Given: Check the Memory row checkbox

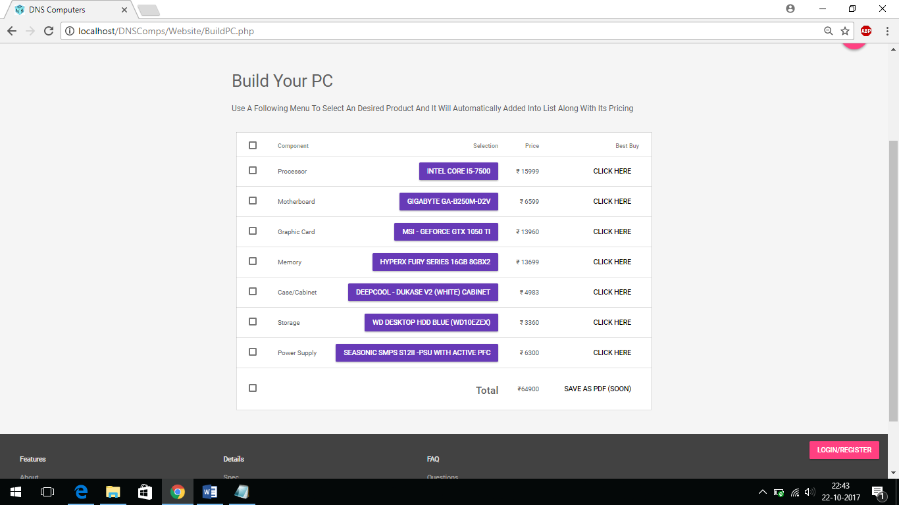Looking at the screenshot, I should [x=253, y=261].
